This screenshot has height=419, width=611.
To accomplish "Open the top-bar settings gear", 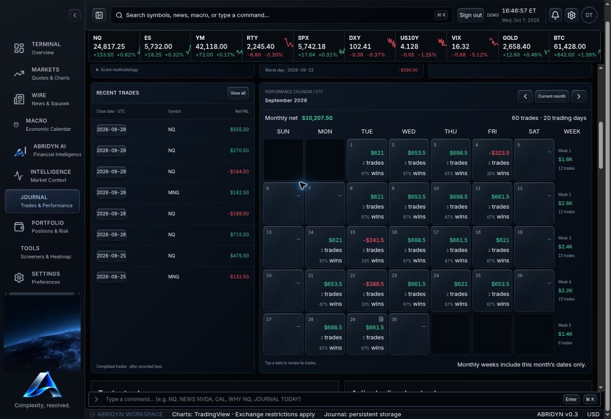I will click(x=572, y=15).
